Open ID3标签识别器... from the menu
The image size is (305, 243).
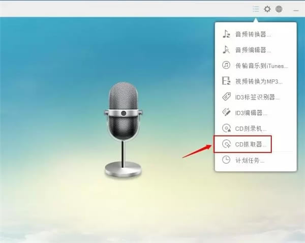257,97
